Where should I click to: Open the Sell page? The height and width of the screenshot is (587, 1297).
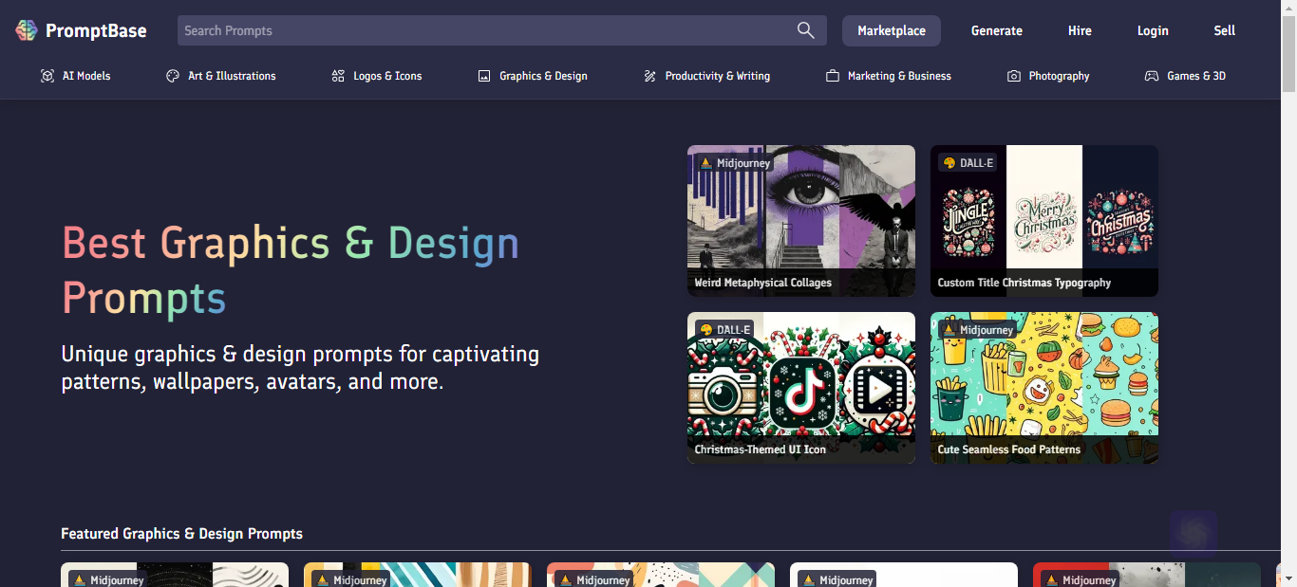click(x=1225, y=30)
